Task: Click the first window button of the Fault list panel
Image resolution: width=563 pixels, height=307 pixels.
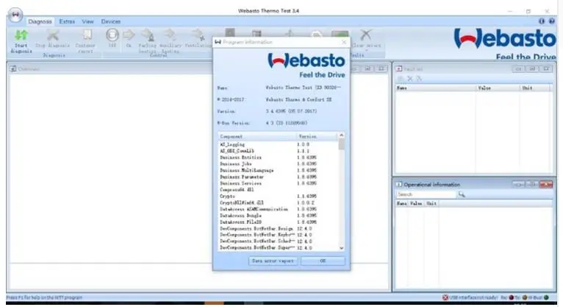Action: pyautogui.click(x=518, y=68)
